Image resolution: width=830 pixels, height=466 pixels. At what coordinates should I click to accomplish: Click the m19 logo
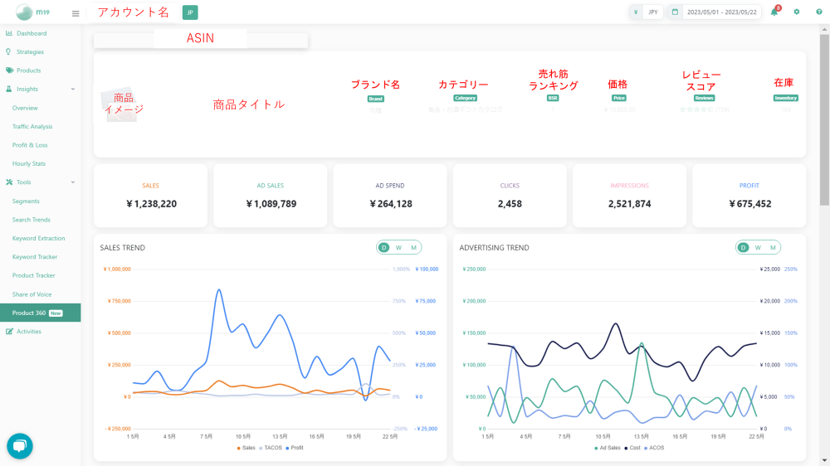point(32,12)
